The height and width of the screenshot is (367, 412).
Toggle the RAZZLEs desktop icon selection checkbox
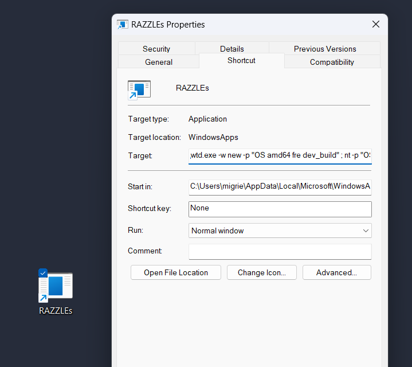[43, 273]
